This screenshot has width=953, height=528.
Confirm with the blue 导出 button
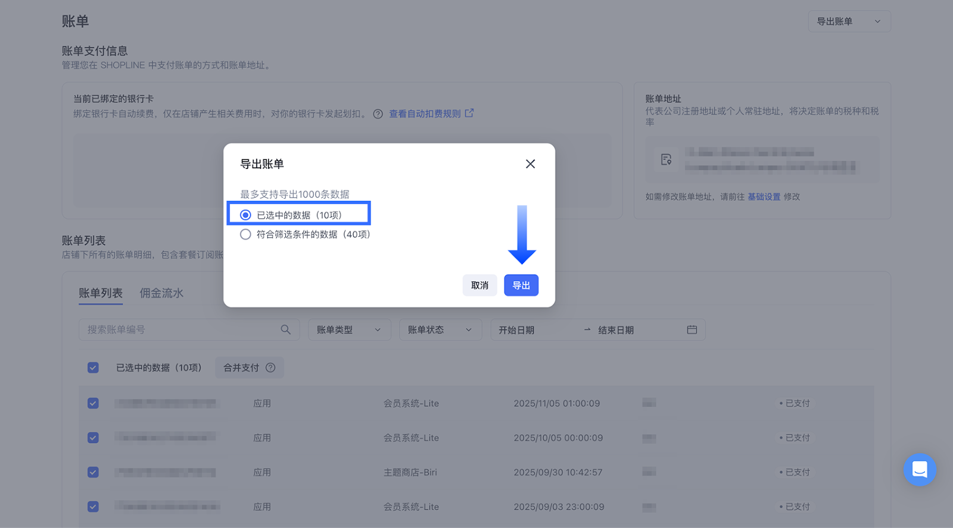click(x=521, y=285)
